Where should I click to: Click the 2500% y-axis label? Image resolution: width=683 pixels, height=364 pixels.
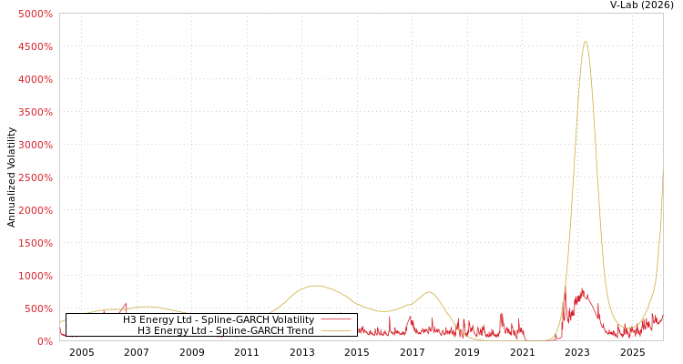pyautogui.click(x=36, y=177)
